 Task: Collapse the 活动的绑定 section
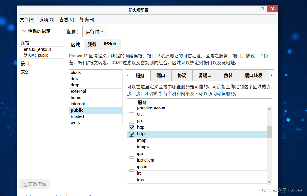(24, 31)
